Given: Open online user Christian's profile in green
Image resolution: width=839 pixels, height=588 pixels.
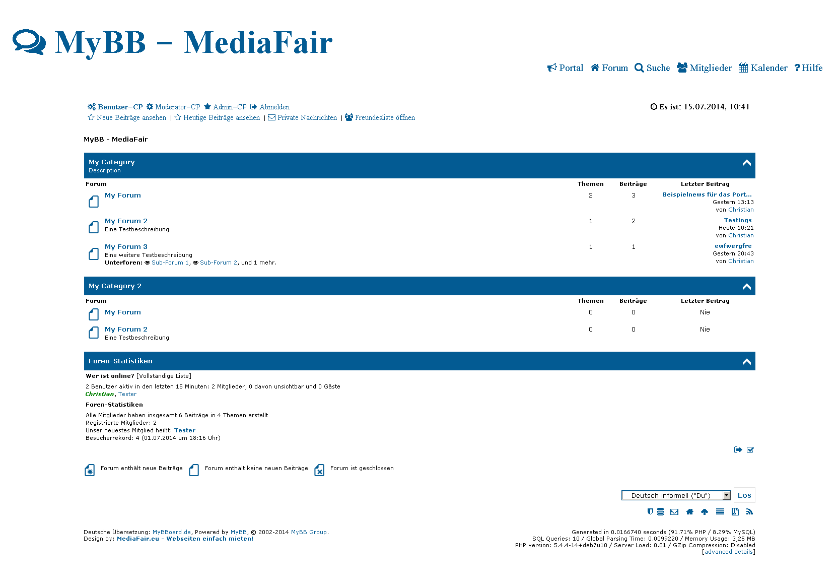Looking at the screenshot, I should (x=100, y=394).
